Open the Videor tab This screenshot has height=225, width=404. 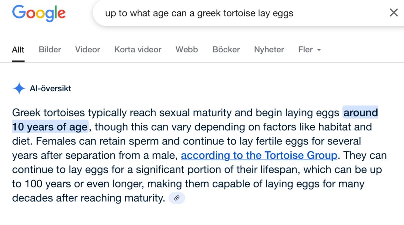pyautogui.click(x=88, y=50)
